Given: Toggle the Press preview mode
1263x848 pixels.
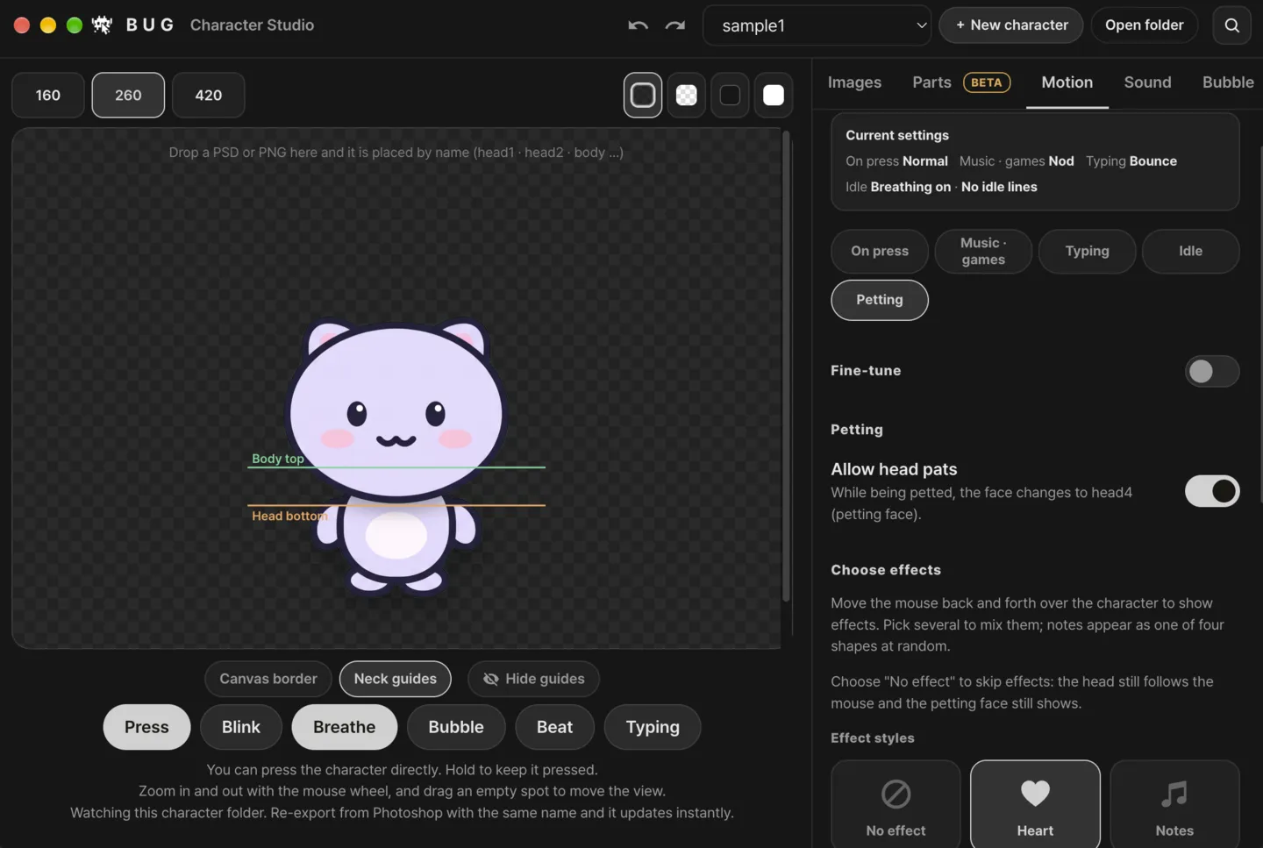Looking at the screenshot, I should click(x=146, y=727).
